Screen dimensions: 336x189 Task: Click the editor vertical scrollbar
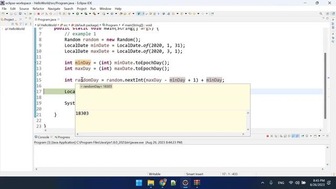tap(325, 86)
